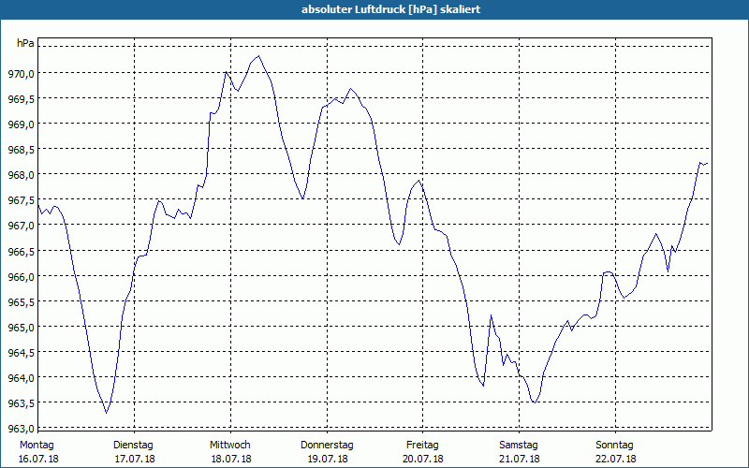Select the 968,5 axis value
This screenshot has height=468, width=749.
[21, 150]
